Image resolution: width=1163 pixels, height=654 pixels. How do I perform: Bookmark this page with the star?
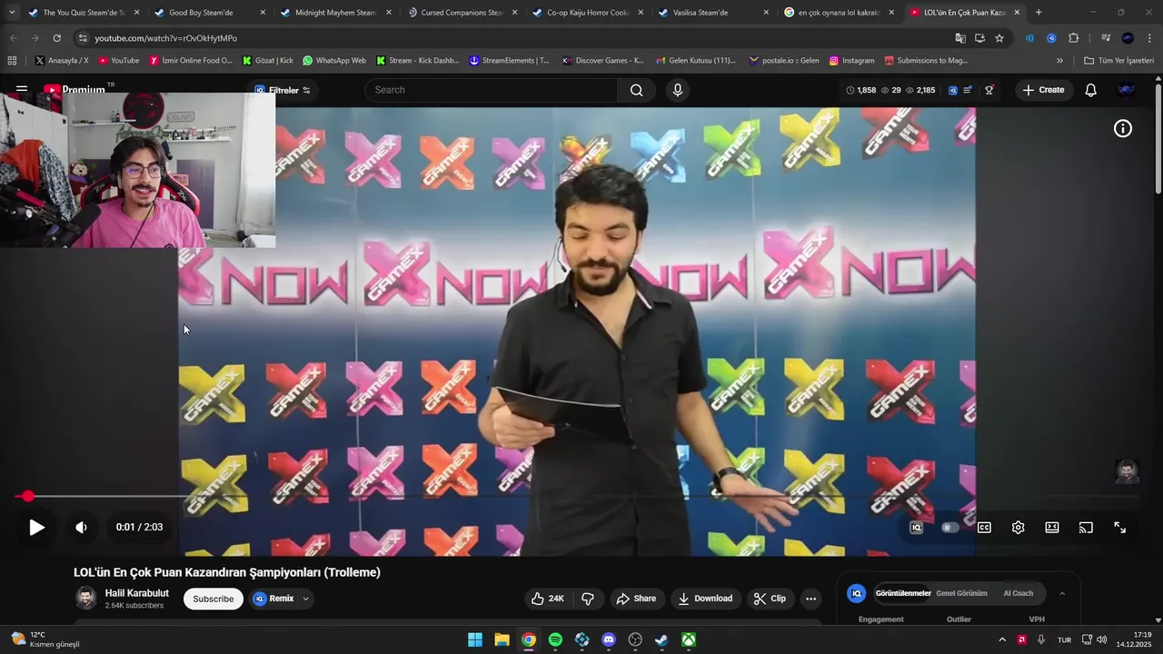pyautogui.click(x=999, y=38)
